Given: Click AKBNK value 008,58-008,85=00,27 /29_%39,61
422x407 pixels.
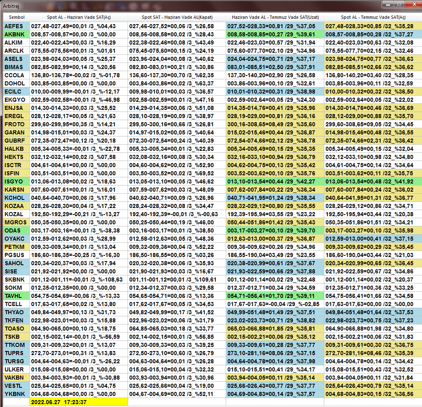Looking at the screenshot, I should click(275, 34).
